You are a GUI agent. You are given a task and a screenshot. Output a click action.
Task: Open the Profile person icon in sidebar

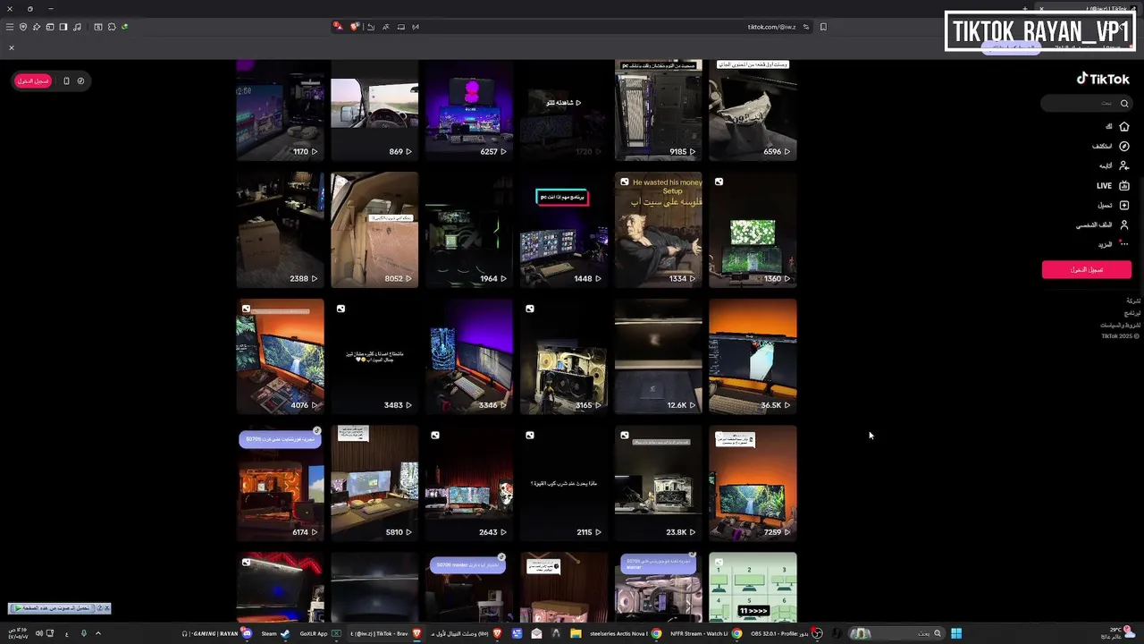[1124, 225]
